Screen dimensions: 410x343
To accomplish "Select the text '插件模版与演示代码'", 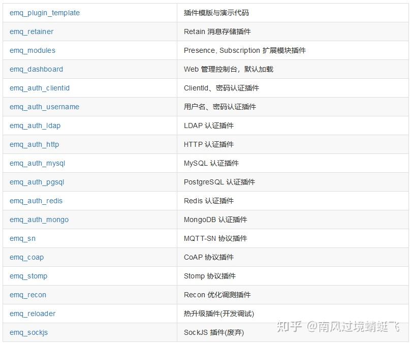I will [x=216, y=13].
